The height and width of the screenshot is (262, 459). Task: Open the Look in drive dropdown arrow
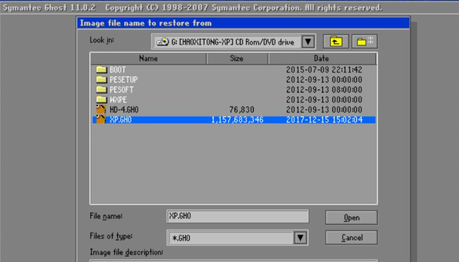point(308,42)
